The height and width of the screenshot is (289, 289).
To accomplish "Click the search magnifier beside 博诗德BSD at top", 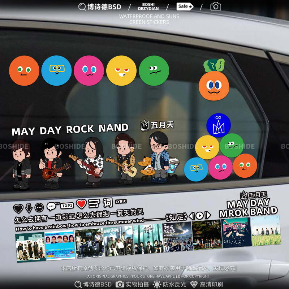I will (x=82, y=7).
